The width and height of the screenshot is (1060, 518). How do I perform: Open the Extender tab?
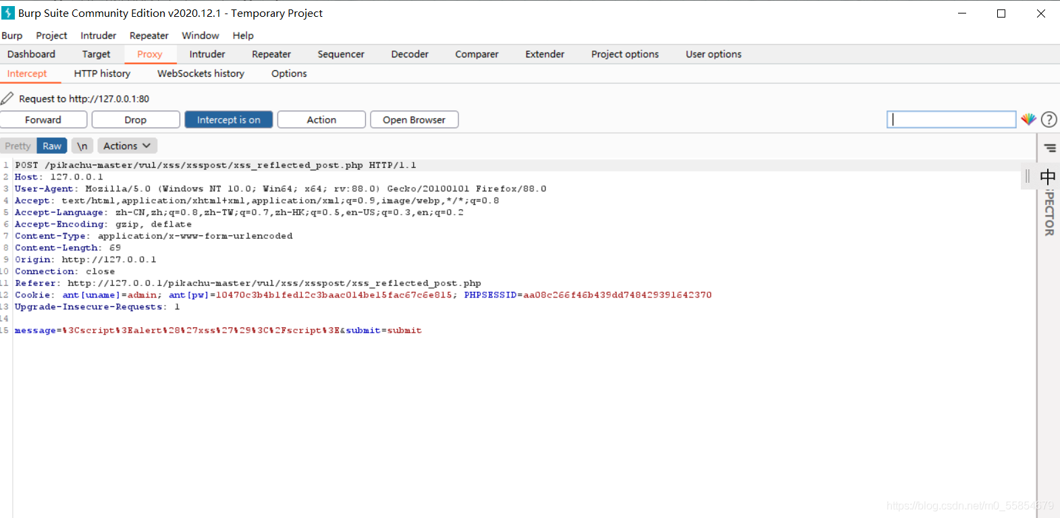(545, 54)
